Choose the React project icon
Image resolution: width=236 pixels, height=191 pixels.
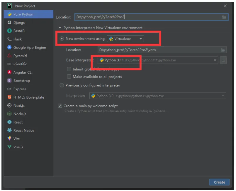pyautogui.click(x=9, y=122)
